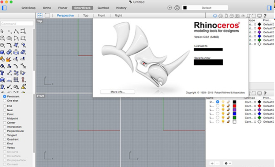The image size is (275, 167).
Task: Open the Default layer dropdown in top toolbar
Action: pyautogui.click(x=205, y=8)
